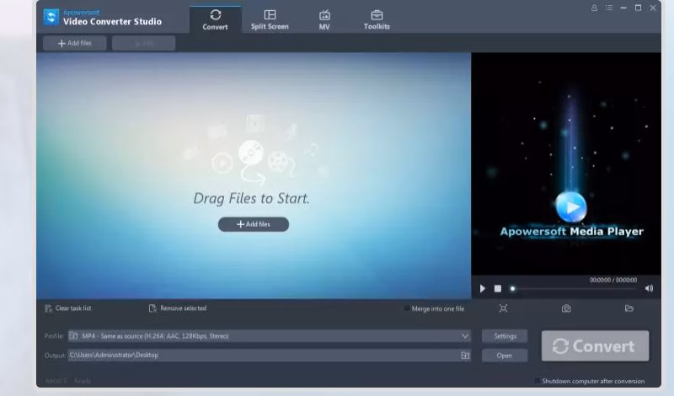Open the snapshot folder icon
Viewport: 674px width, 396px height.
tap(629, 308)
